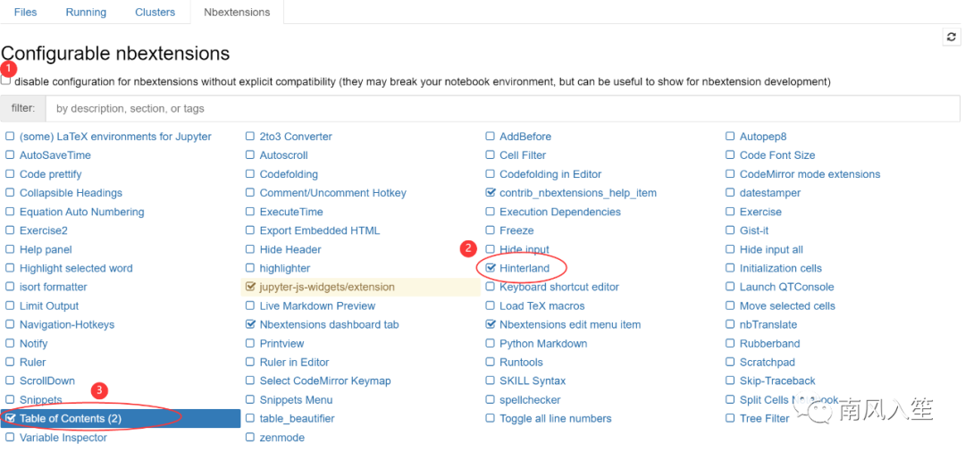This screenshot has height=452, width=965.
Task: Uncheck the Hinterland extension checkbox
Action: 491,268
